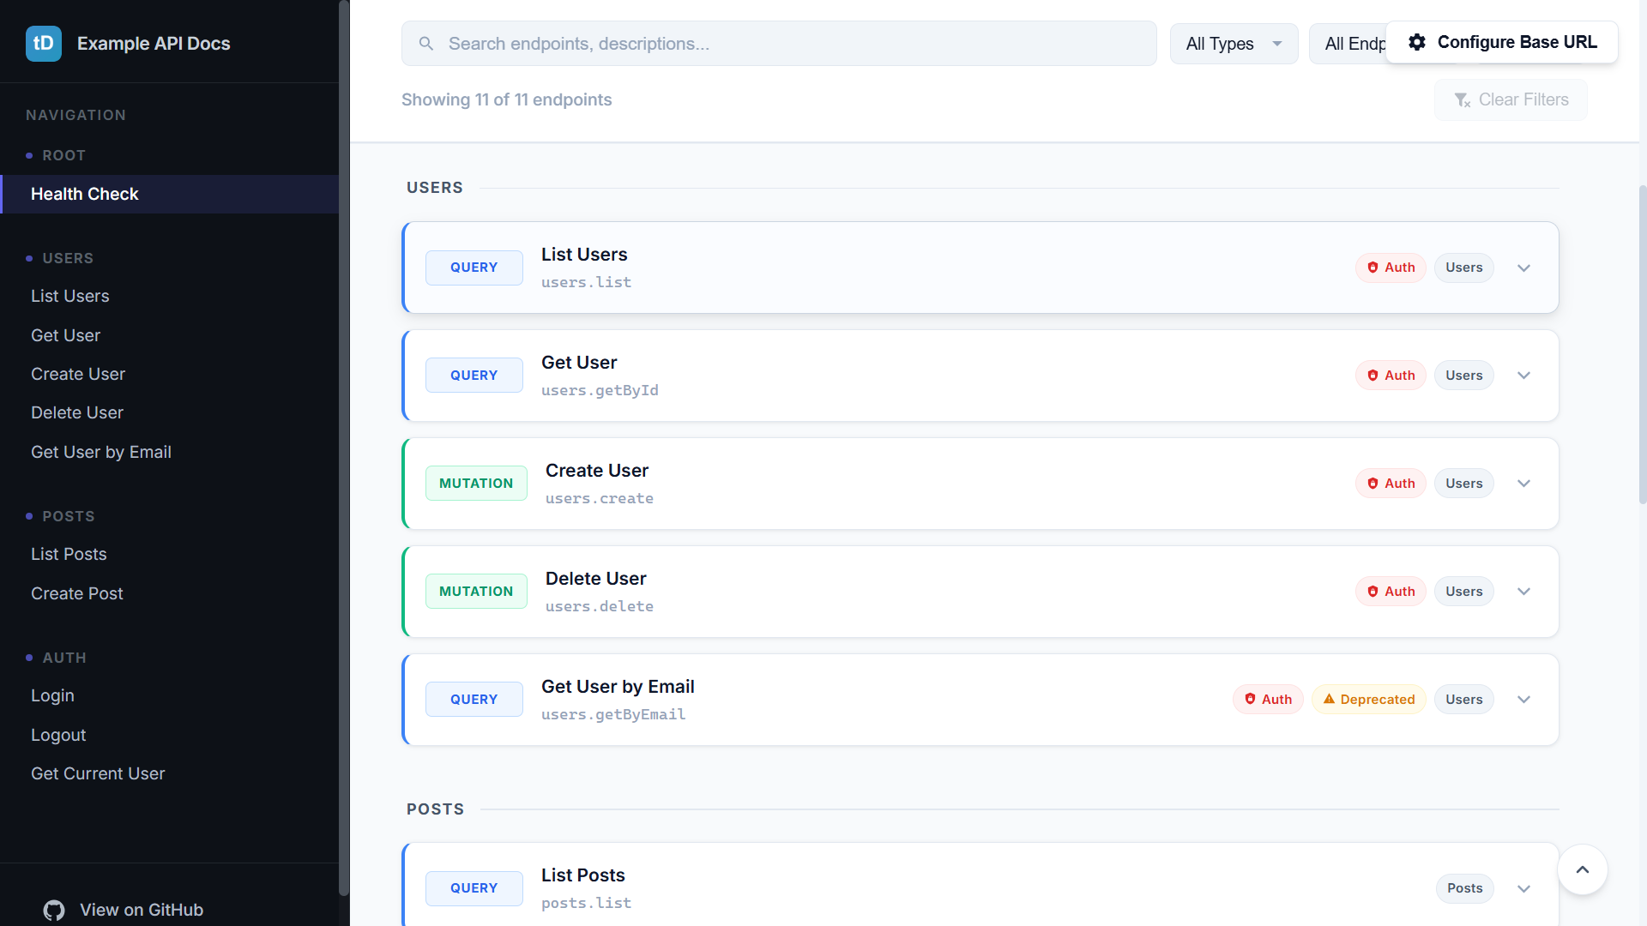The width and height of the screenshot is (1647, 926).
Task: Focus the search endpoints input field
Action: click(779, 44)
